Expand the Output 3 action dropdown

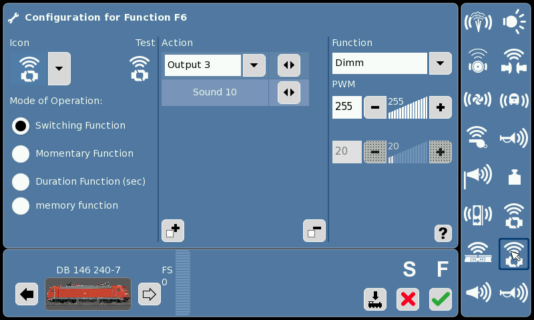[x=254, y=65]
